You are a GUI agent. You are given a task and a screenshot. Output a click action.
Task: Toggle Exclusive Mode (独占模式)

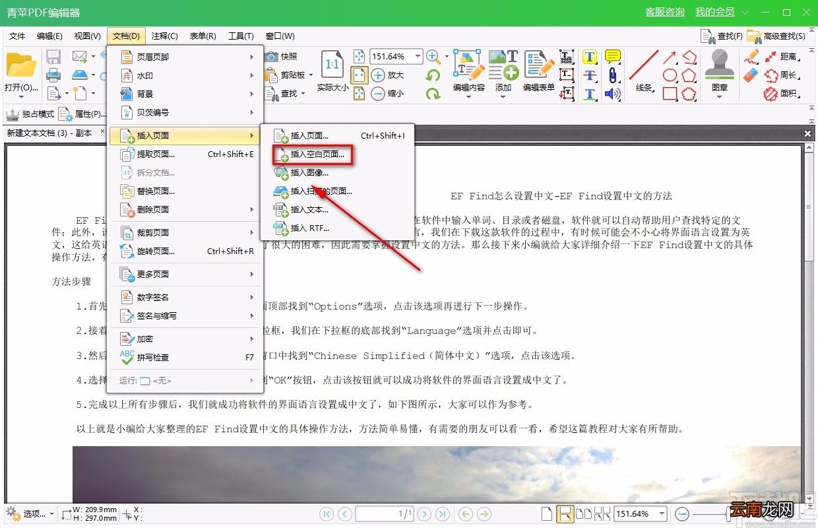pos(30,114)
